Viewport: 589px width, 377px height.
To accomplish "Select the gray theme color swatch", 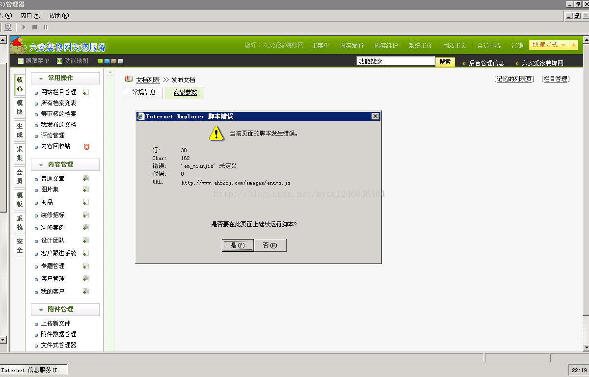I will click(121, 61).
